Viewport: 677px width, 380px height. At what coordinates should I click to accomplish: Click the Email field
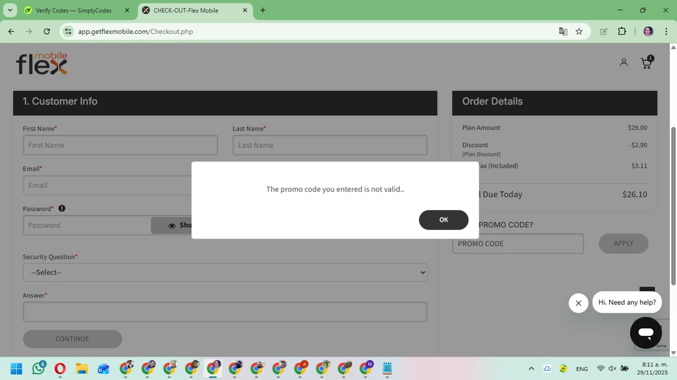(x=107, y=185)
